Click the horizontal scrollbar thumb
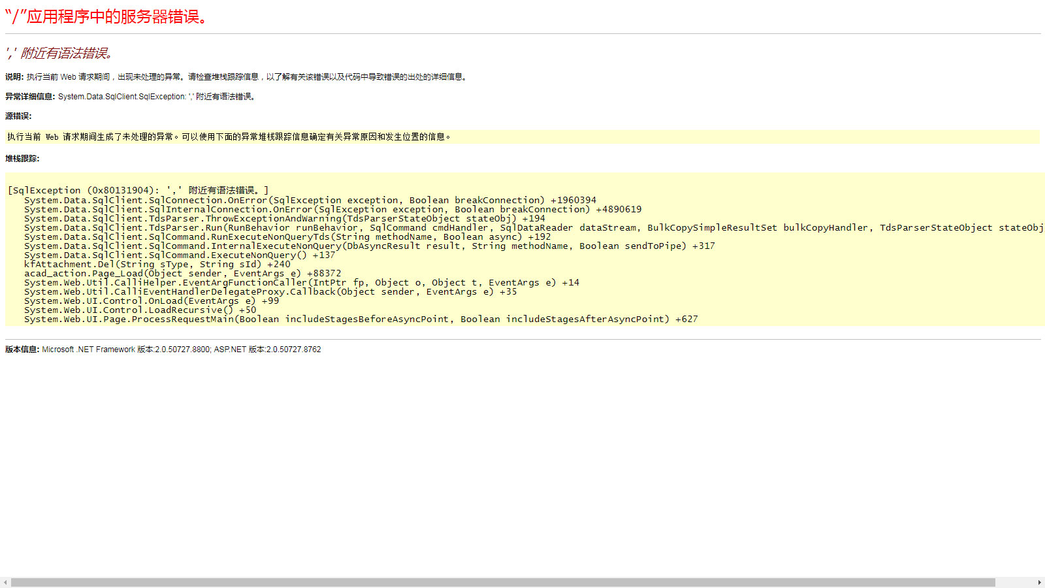Image resolution: width=1045 pixels, height=588 pixels. pyautogui.click(x=503, y=582)
